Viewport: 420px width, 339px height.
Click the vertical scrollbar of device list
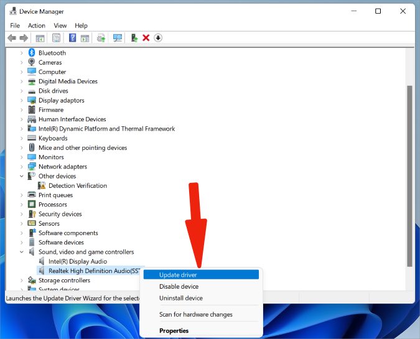point(409,174)
